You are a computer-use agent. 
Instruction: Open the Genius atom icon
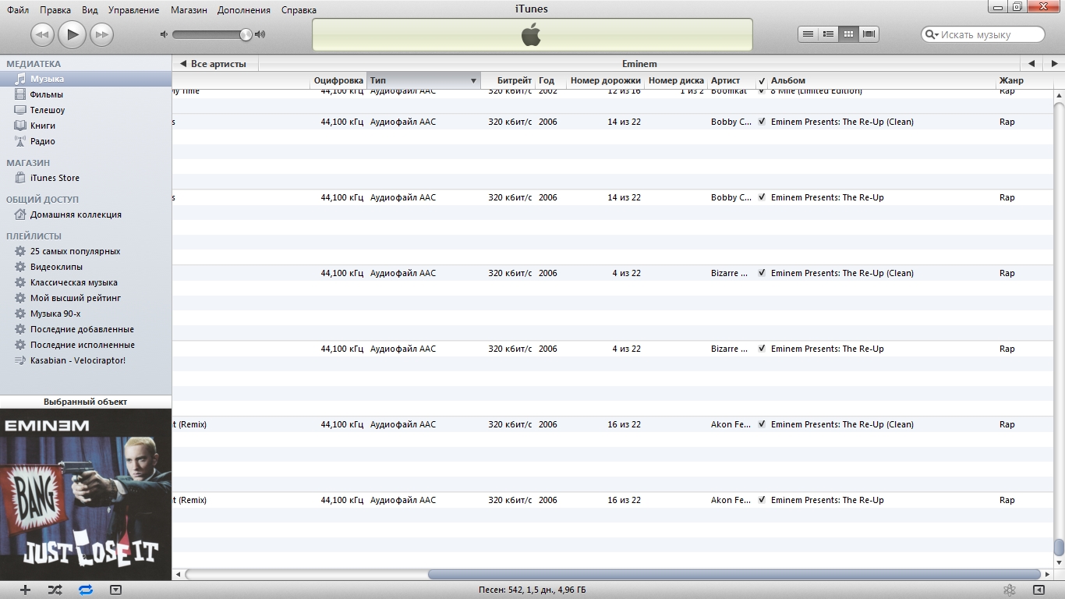[x=1010, y=590]
